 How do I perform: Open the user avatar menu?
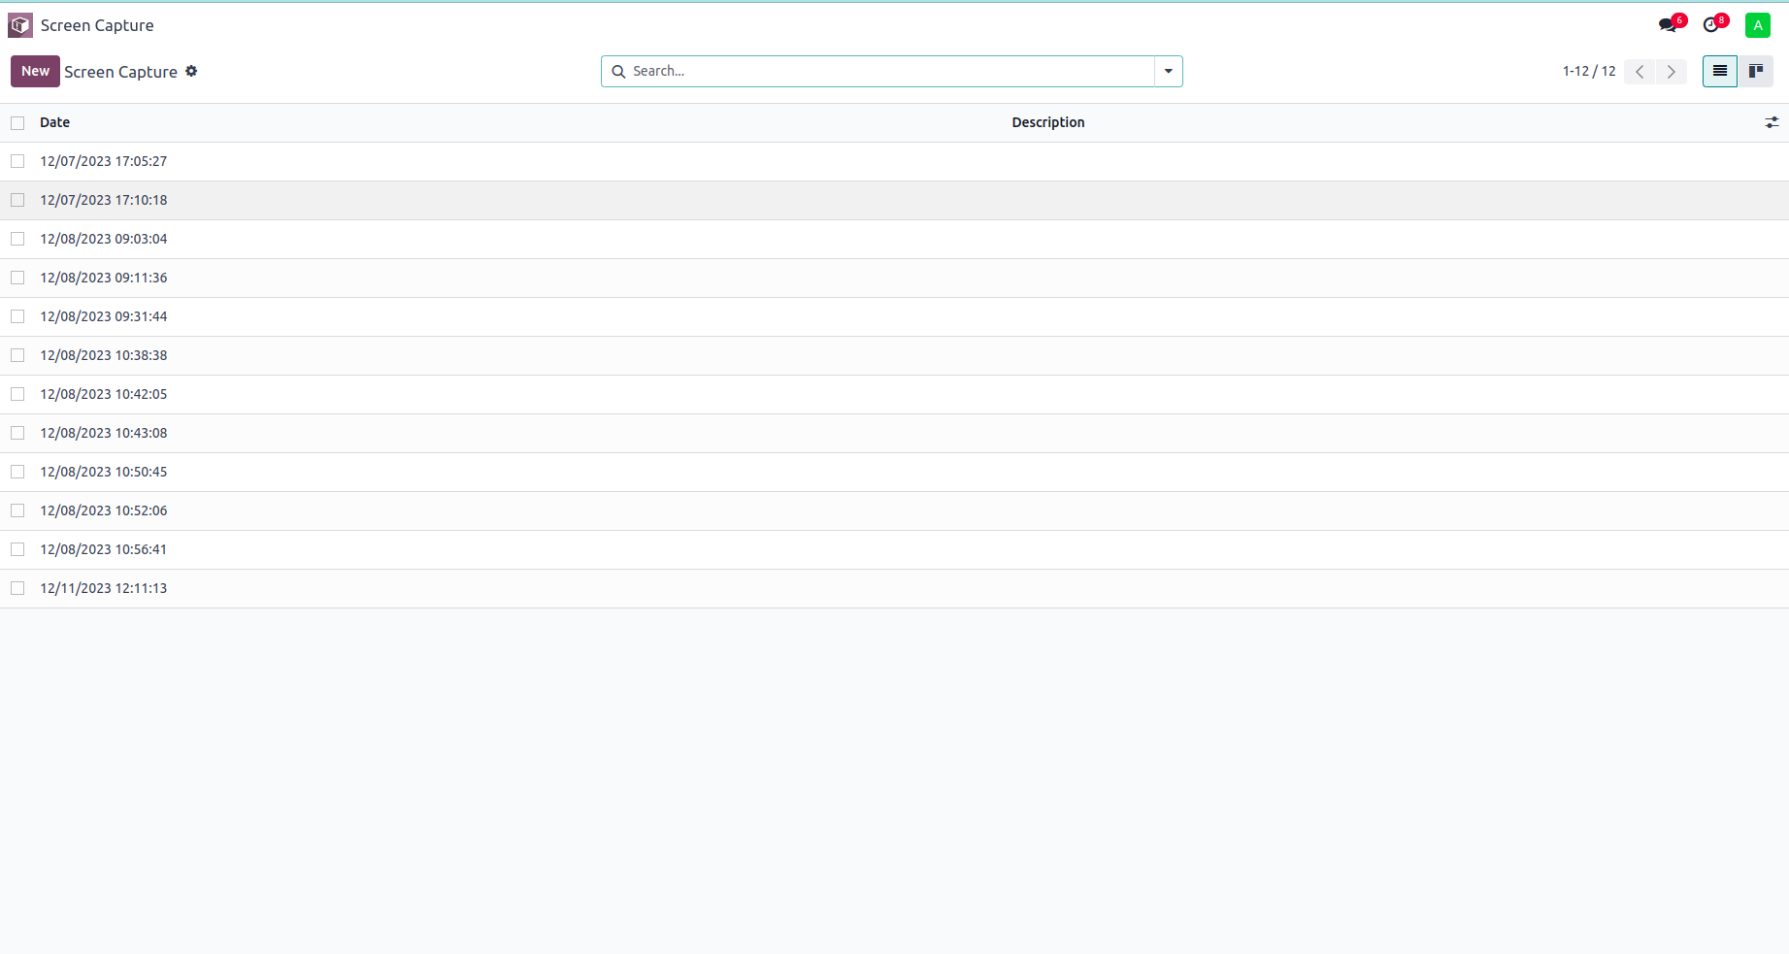tap(1758, 25)
